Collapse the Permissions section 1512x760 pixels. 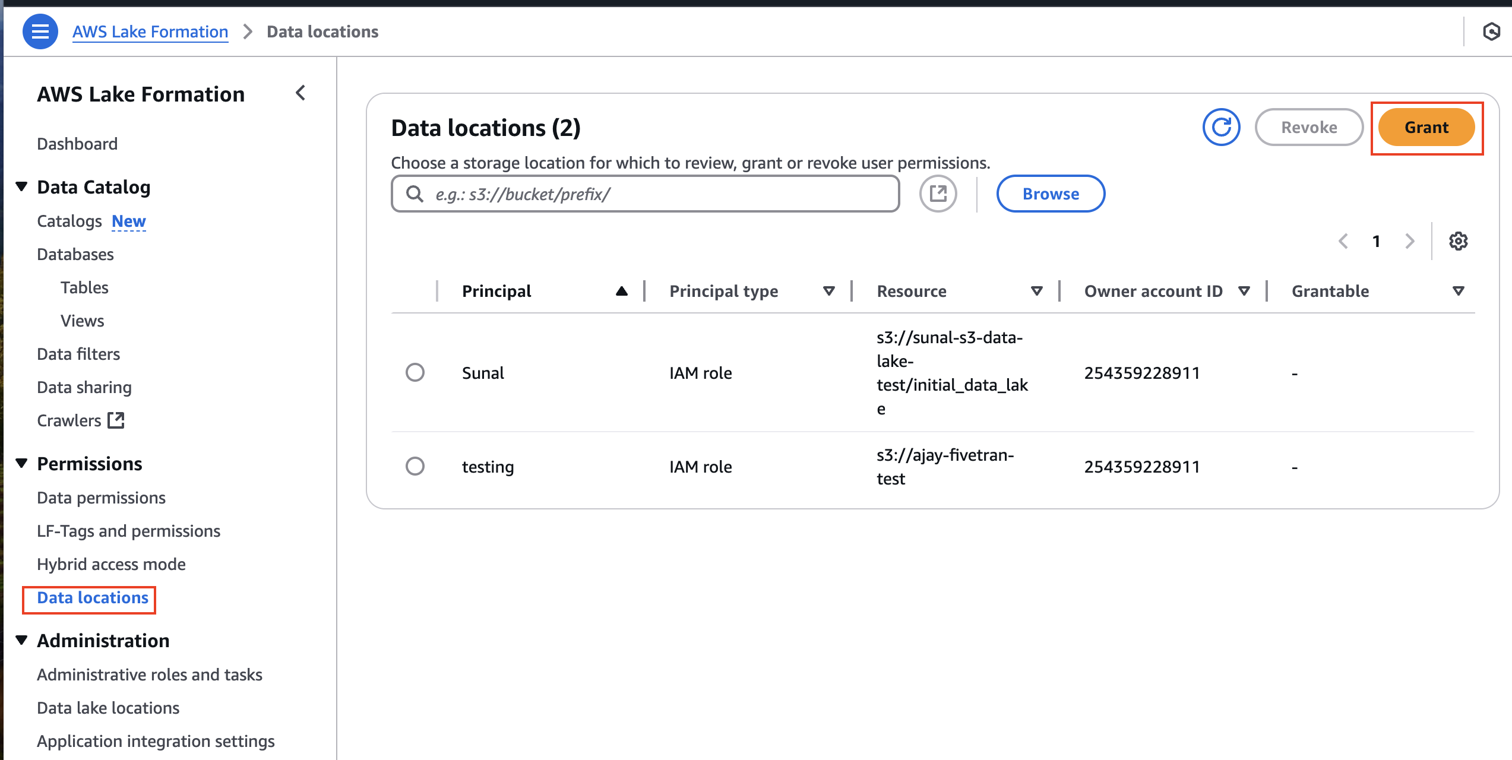[x=21, y=464]
